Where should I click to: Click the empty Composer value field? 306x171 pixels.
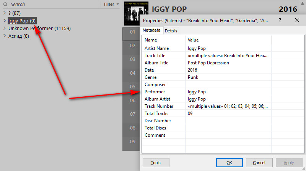[x=228, y=85]
